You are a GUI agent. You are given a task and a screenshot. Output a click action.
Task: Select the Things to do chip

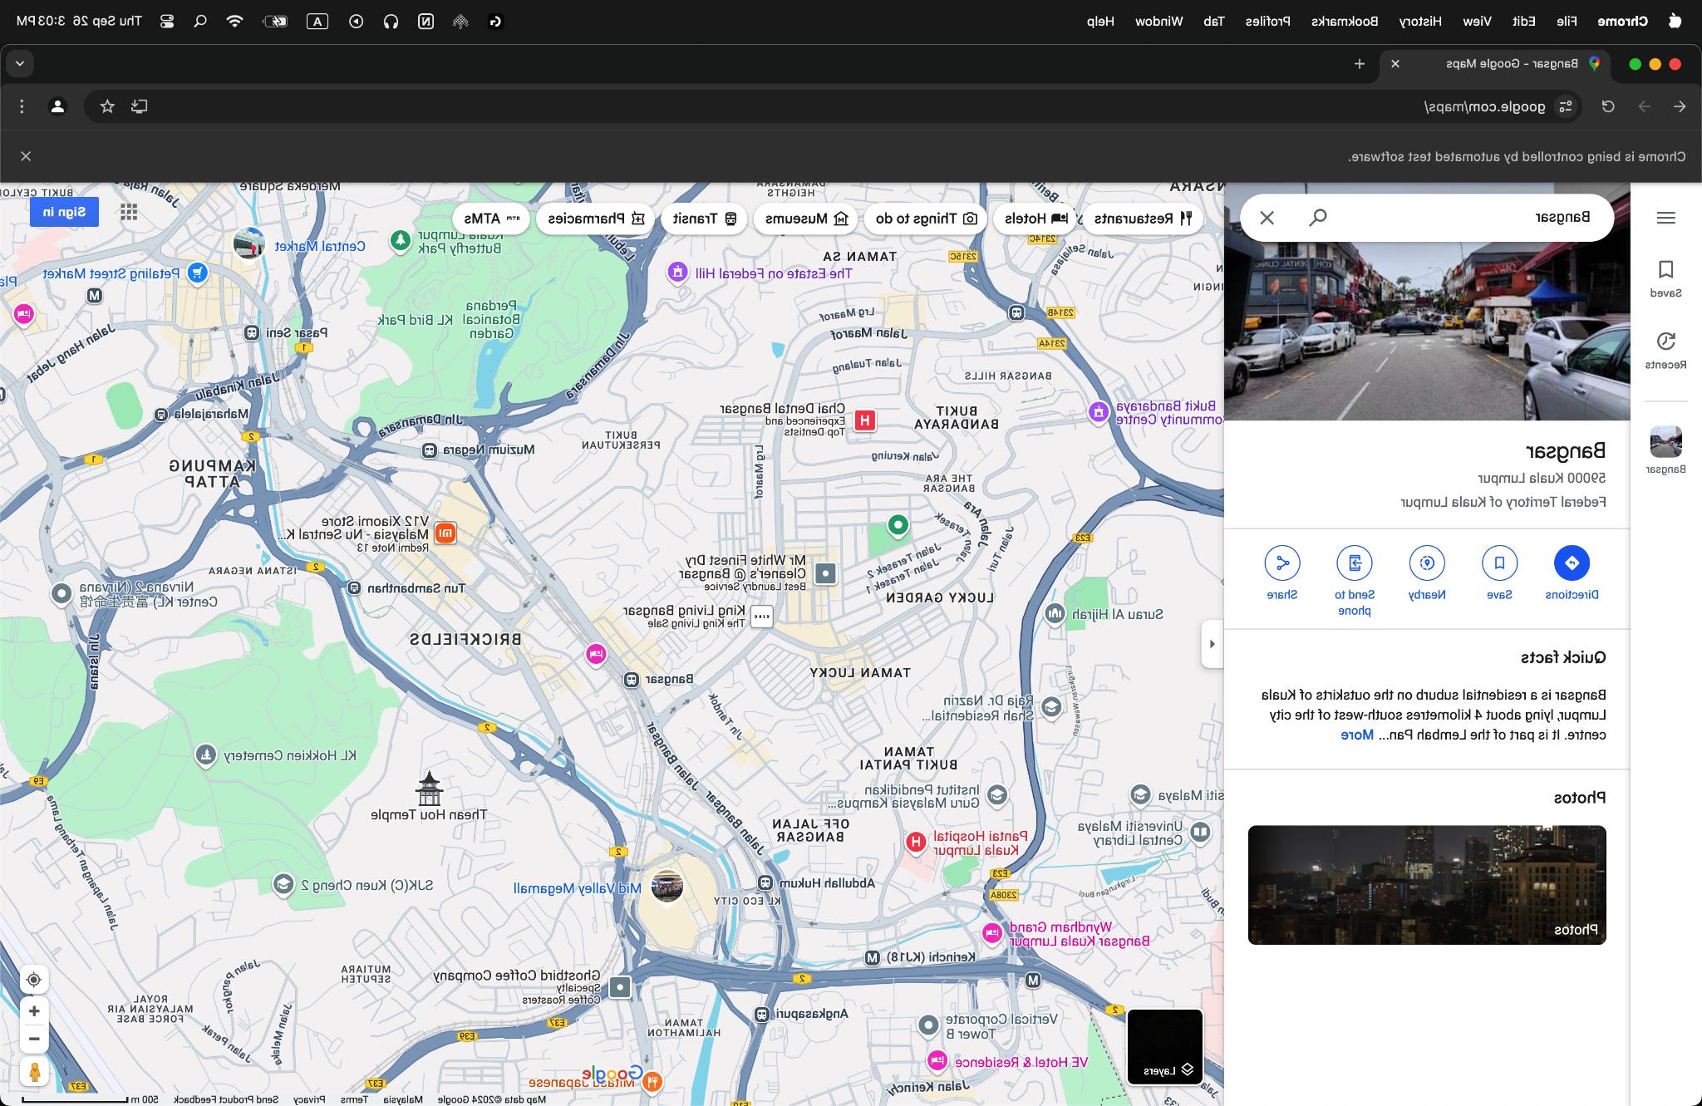point(926,219)
